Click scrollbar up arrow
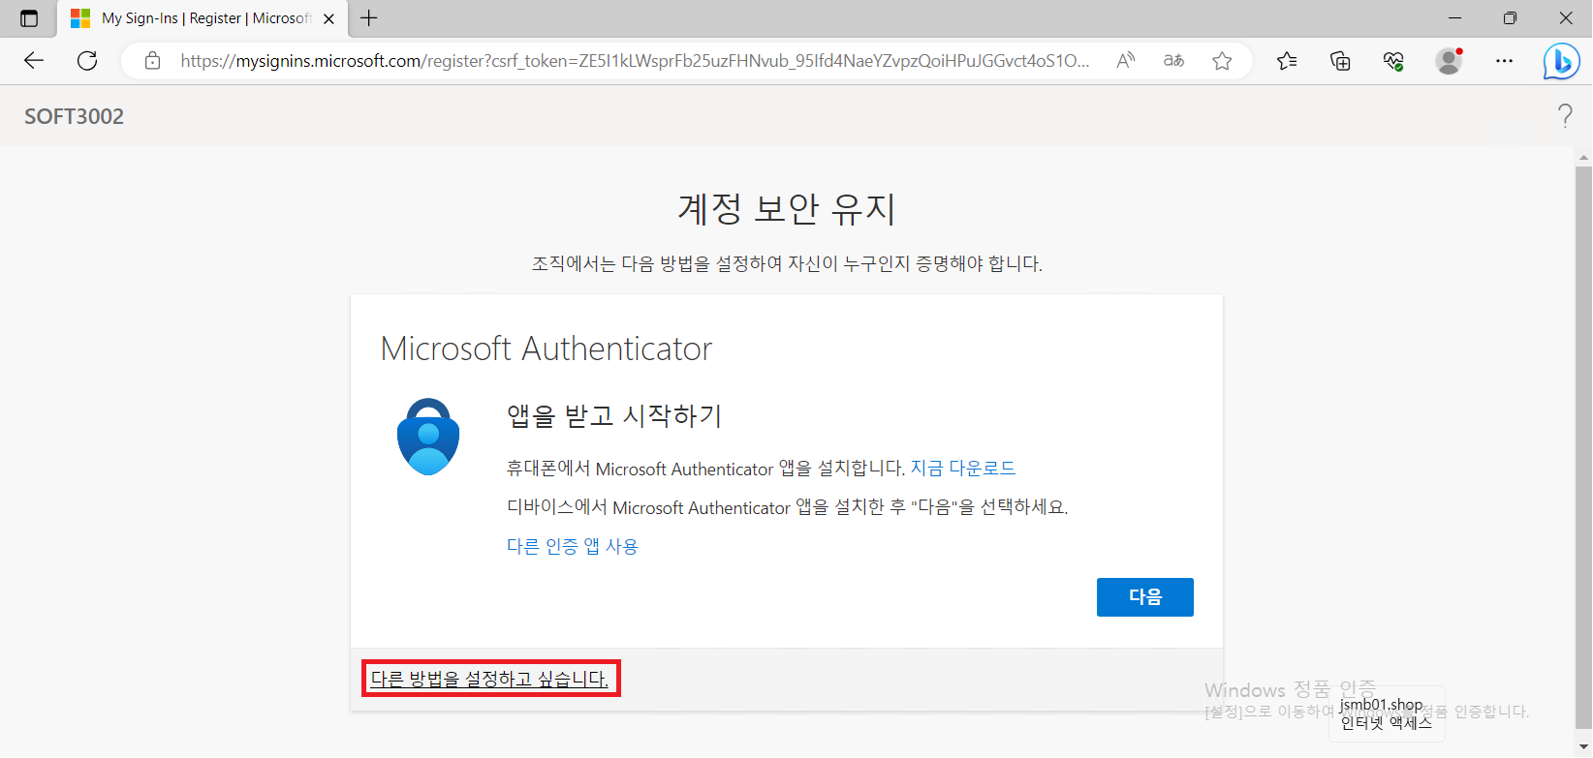This screenshot has width=1593, height=758. [x=1583, y=157]
